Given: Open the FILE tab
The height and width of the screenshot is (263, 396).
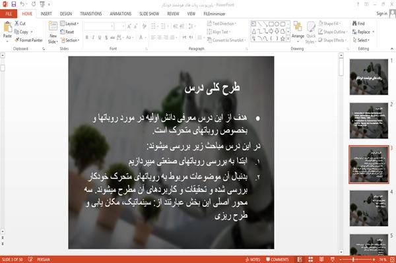Looking at the screenshot, I should coord(9,14).
